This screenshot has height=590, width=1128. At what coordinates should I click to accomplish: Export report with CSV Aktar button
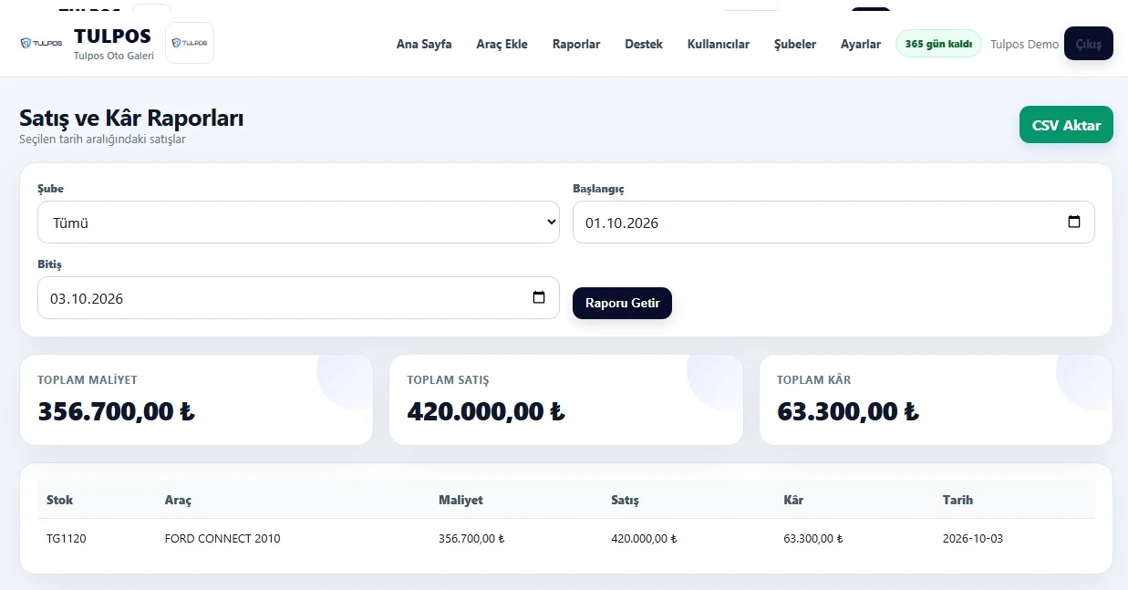pos(1066,125)
